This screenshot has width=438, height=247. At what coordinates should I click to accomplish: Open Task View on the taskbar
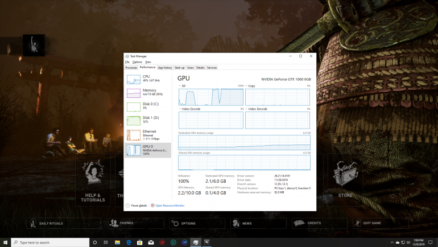point(106,242)
